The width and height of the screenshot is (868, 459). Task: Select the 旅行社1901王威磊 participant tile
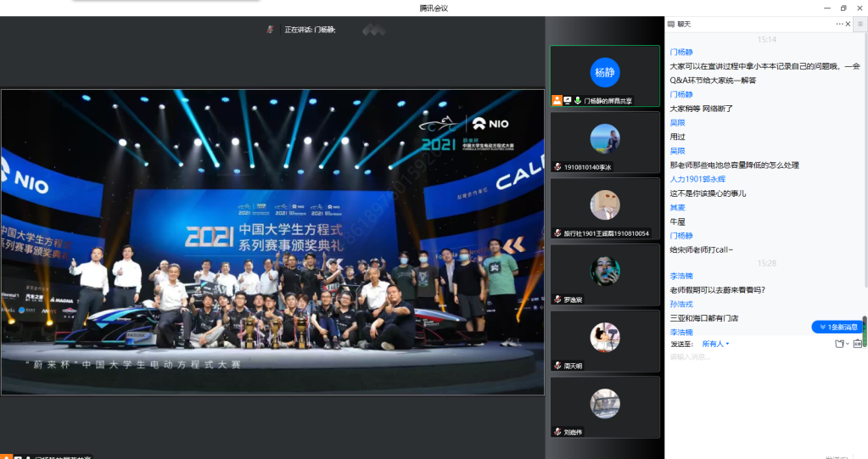pyautogui.click(x=605, y=207)
